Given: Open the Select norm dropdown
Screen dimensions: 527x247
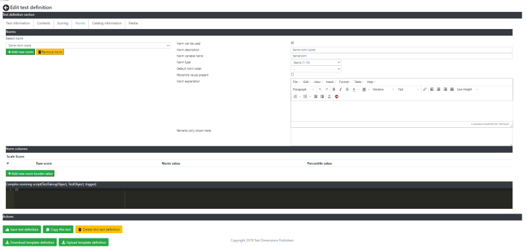Looking at the screenshot, I should (x=88, y=45).
